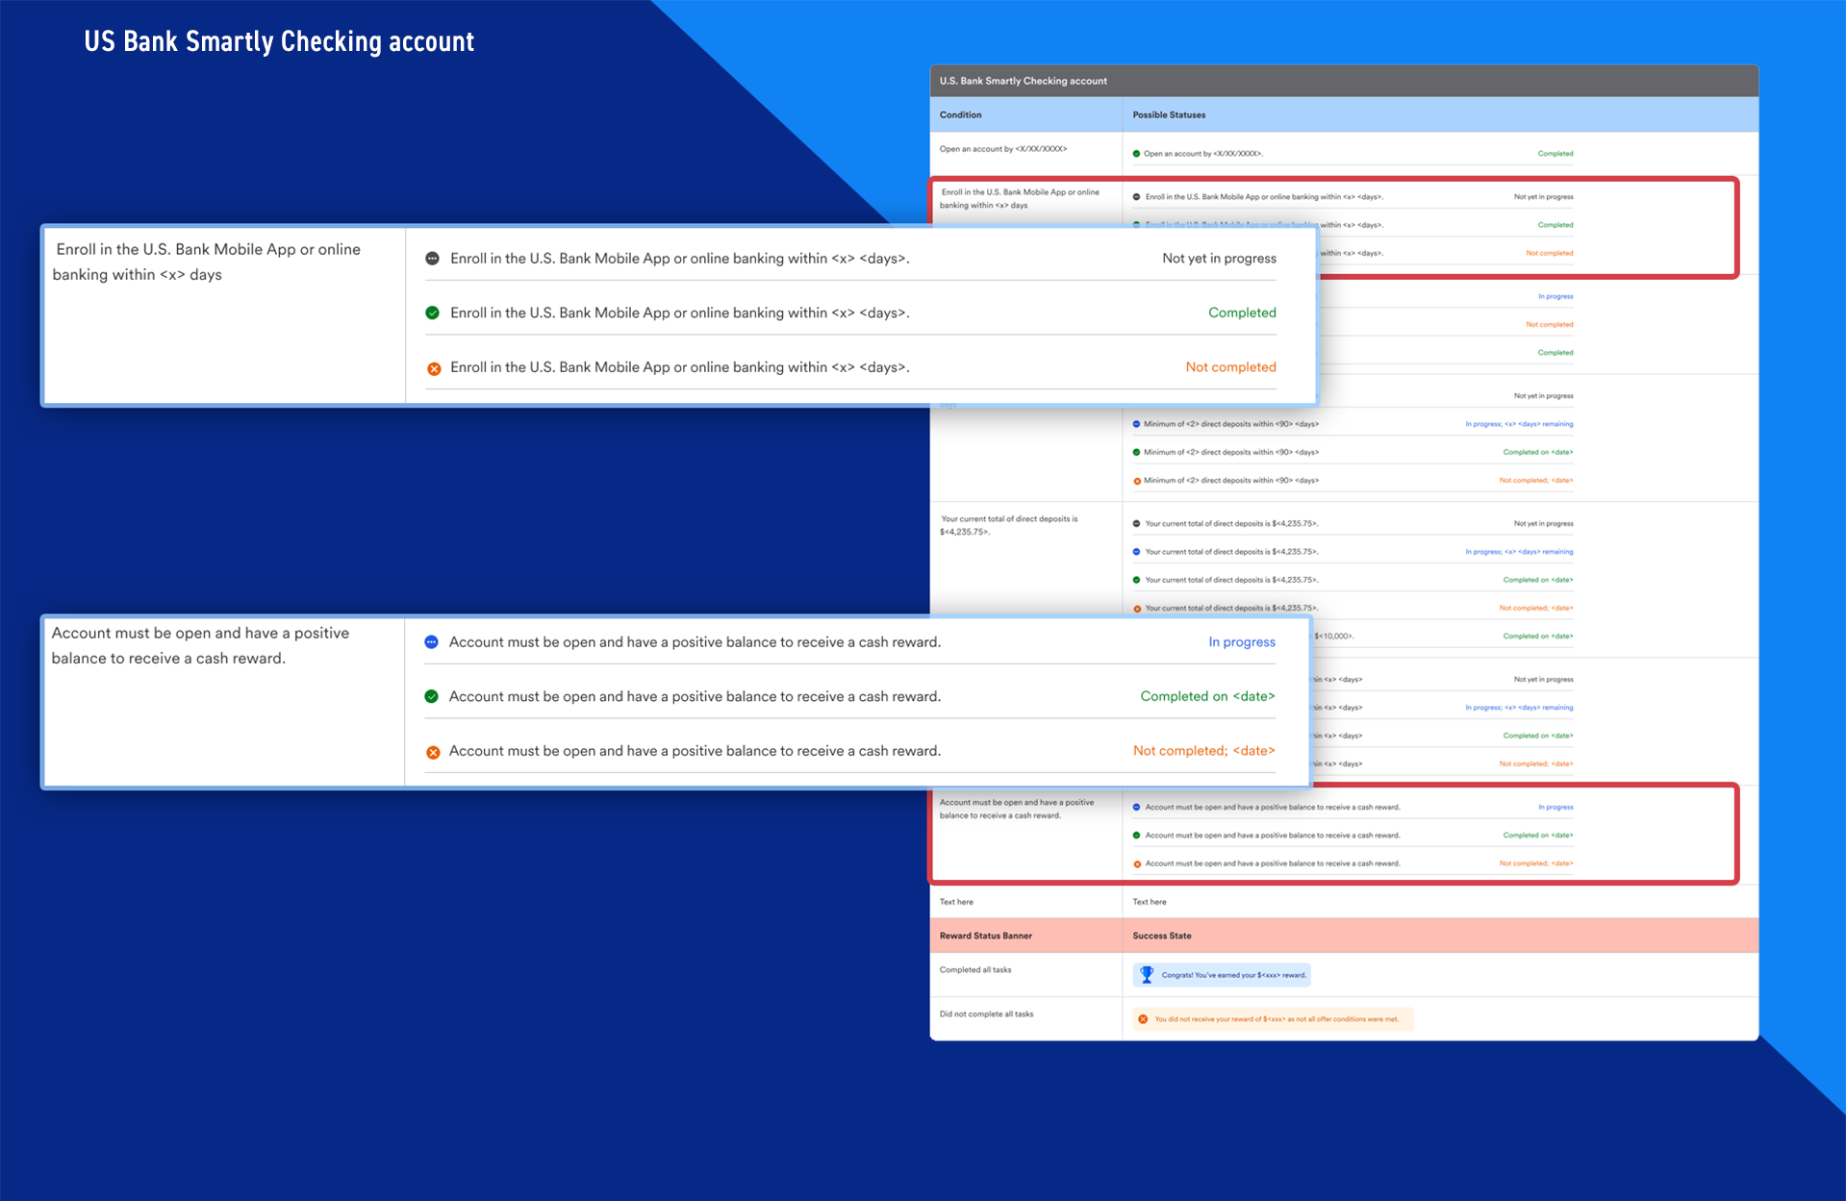Screen dimensions: 1846x1201
Task: Click the 'Did not complete all tasks' cell
Action: 986,1014
